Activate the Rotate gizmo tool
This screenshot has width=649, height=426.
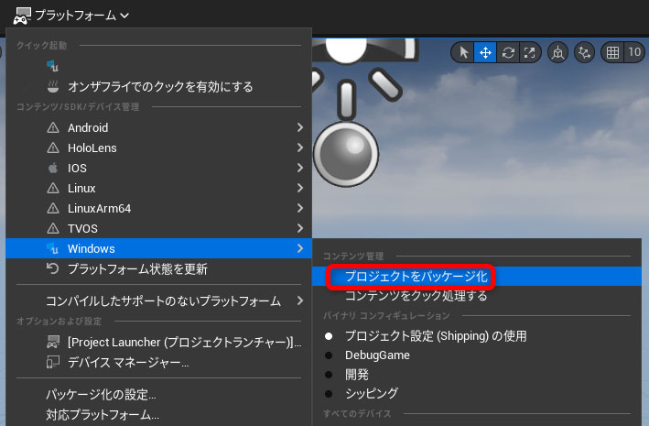point(508,52)
